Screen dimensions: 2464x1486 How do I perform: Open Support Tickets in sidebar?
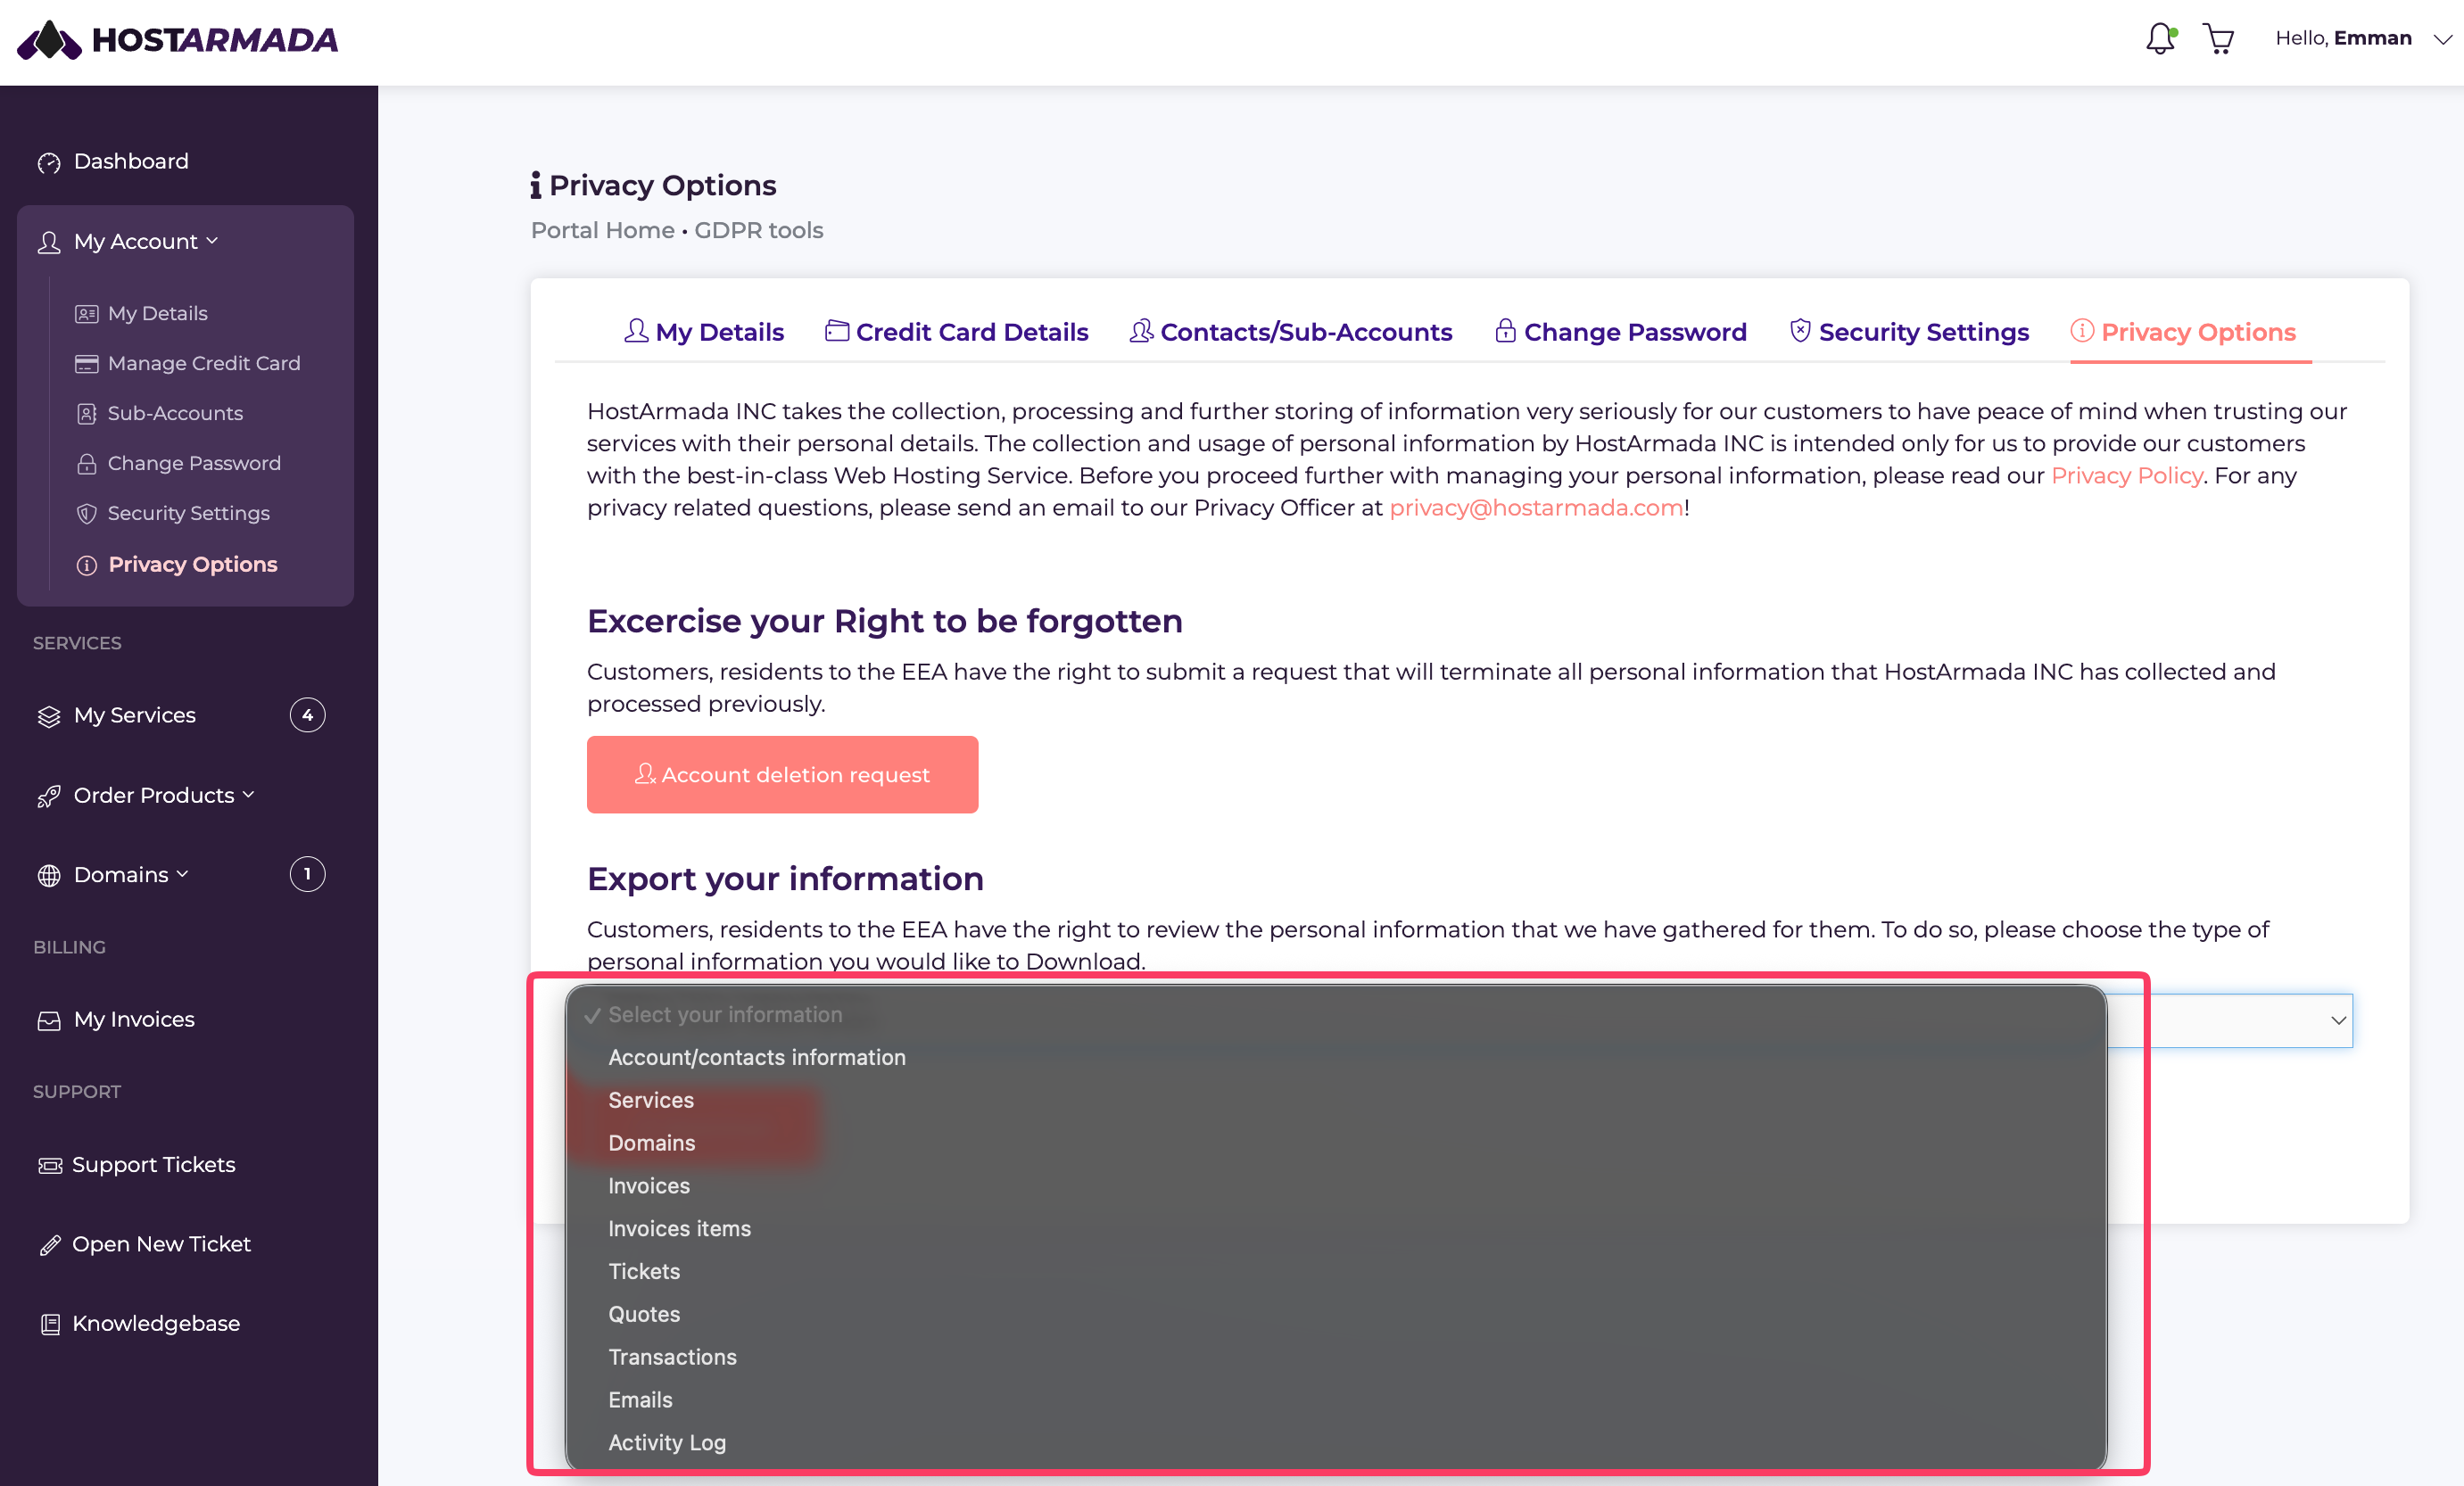[154, 1164]
